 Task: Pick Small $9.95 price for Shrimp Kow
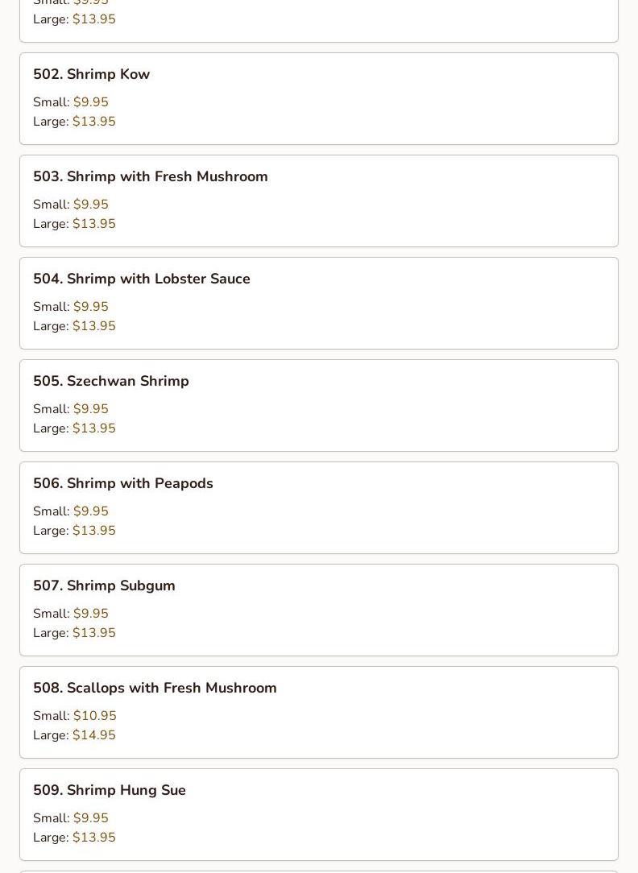[90, 102]
